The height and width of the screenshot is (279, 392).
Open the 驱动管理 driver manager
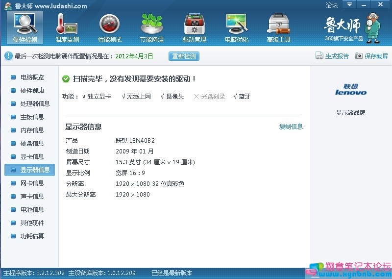(194, 28)
